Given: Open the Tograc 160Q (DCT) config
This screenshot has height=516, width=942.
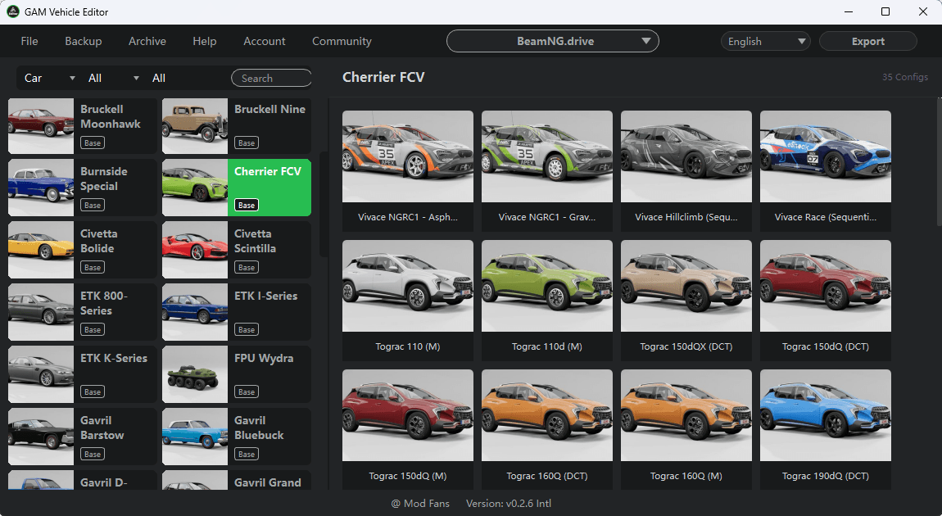Looking at the screenshot, I should click(x=547, y=429).
